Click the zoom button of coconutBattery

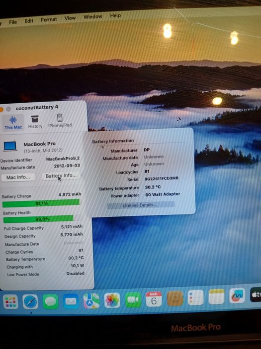(x=8, y=109)
